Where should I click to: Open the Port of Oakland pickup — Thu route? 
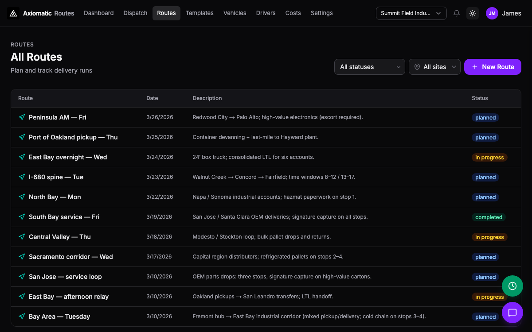73,137
